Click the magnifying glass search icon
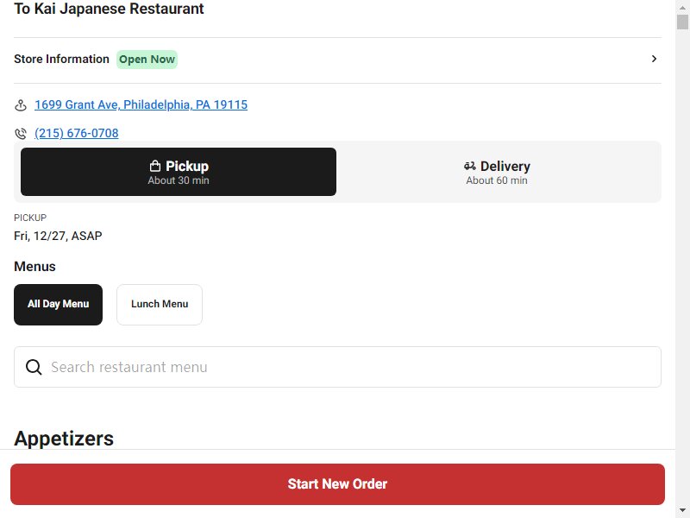The width and height of the screenshot is (690, 518). [34, 367]
